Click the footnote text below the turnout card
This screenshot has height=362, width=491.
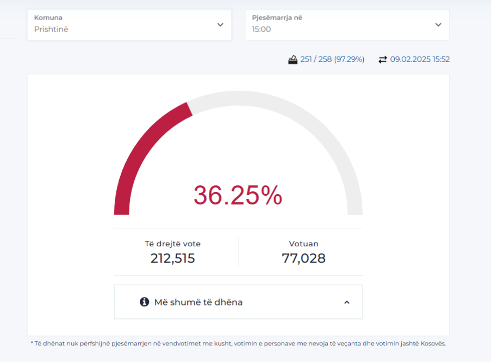(x=238, y=343)
